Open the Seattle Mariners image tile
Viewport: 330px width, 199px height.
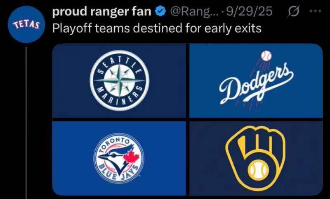click(120, 81)
